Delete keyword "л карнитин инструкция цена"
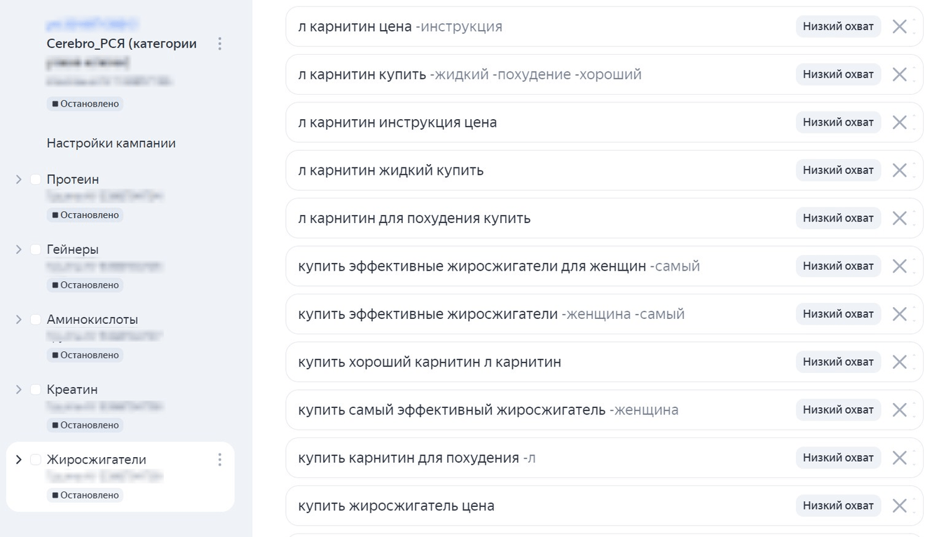 tap(899, 123)
